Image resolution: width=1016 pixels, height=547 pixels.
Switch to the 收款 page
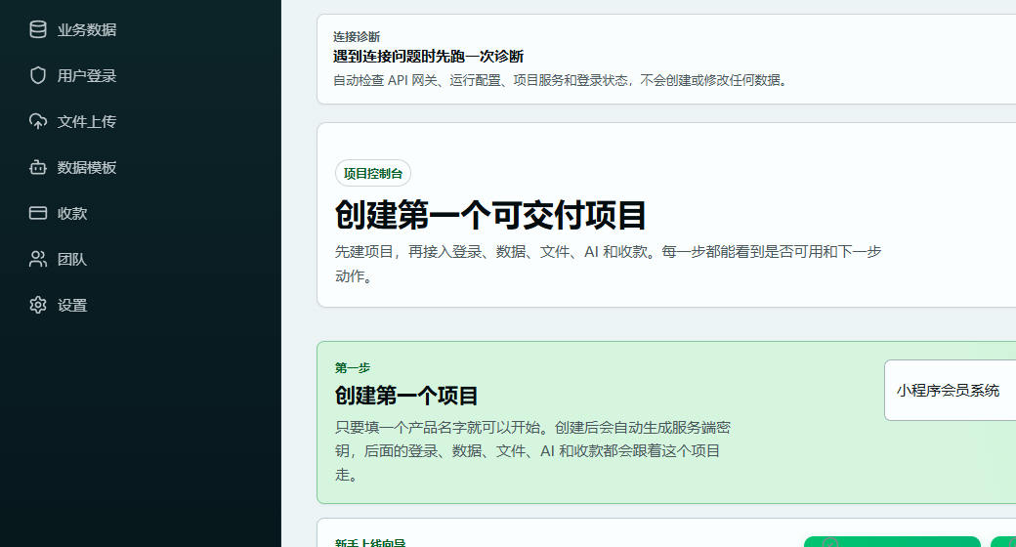pyautogui.click(x=72, y=214)
